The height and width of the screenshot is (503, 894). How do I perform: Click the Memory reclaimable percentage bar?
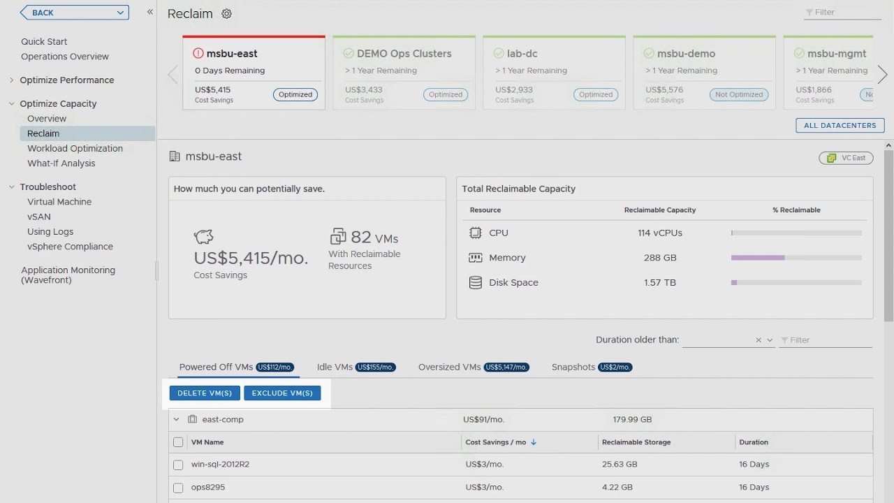click(x=796, y=258)
